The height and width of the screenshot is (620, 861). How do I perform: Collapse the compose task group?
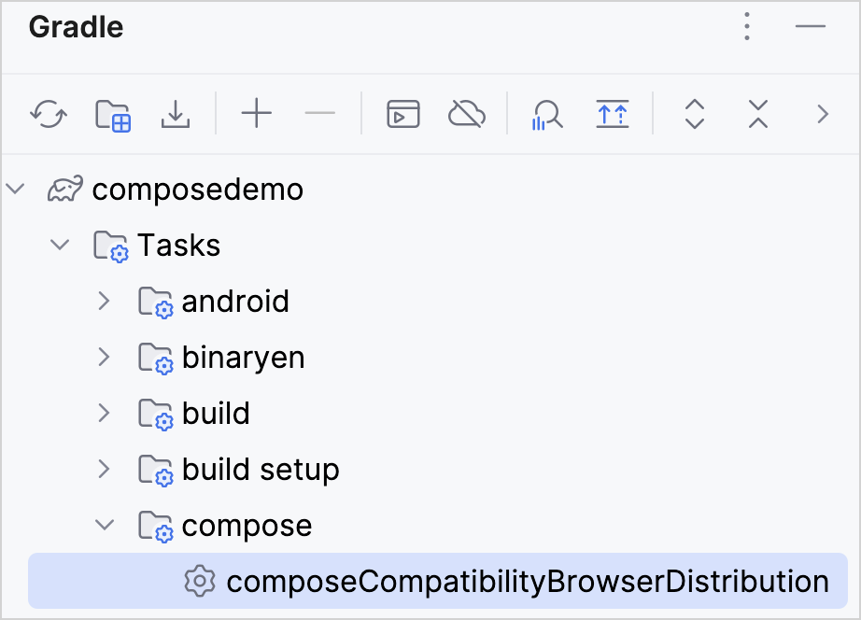click(x=105, y=525)
